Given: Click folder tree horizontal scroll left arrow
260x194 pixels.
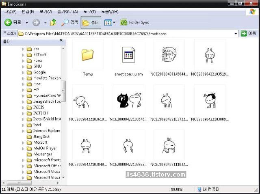Looking at the screenshot, I should point(4,183).
